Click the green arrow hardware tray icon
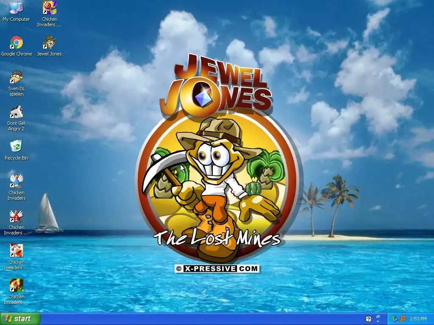This screenshot has width=434, height=325. [x=395, y=319]
